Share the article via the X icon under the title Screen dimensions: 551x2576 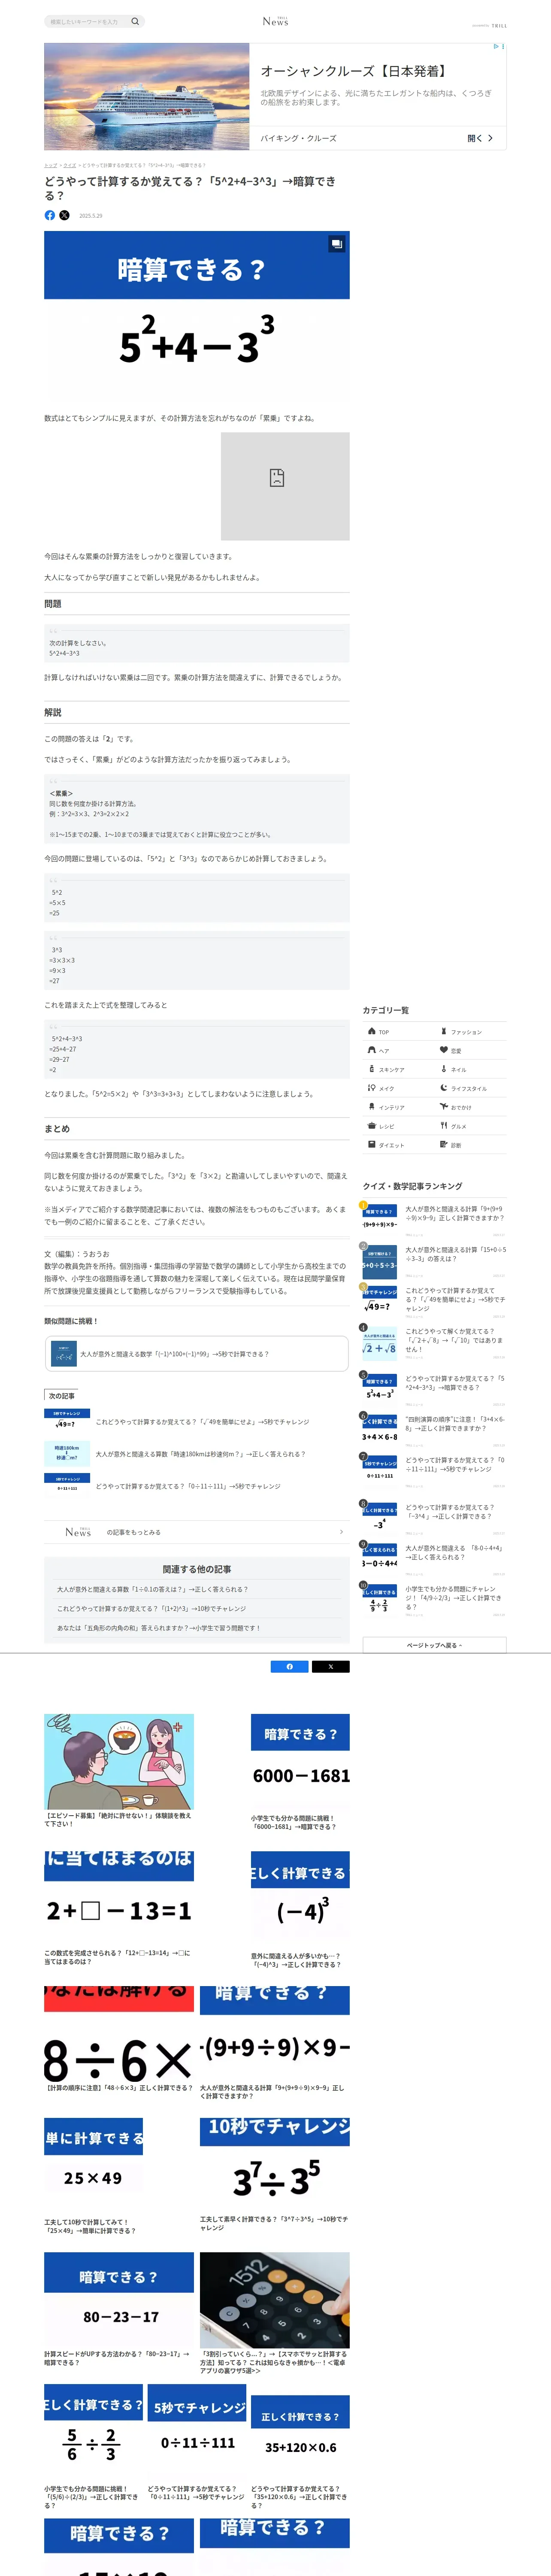[x=65, y=215]
